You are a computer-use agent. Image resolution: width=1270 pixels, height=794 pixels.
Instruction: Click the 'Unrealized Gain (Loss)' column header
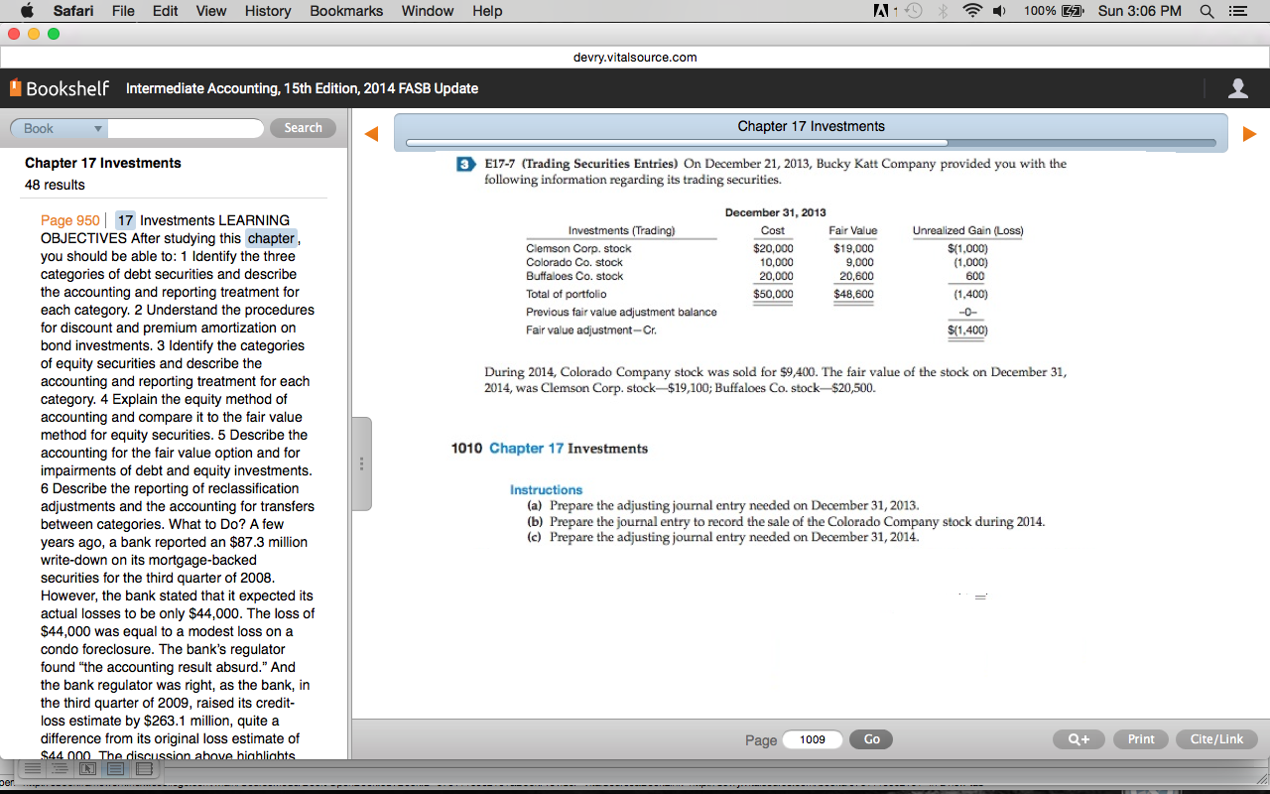pyautogui.click(x=968, y=230)
